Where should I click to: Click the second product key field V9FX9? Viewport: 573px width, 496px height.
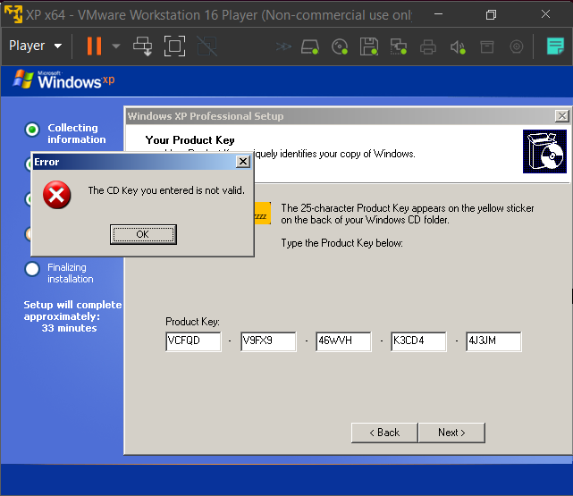coord(268,341)
